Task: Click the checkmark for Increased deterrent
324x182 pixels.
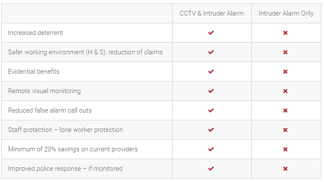Action: 211,33
